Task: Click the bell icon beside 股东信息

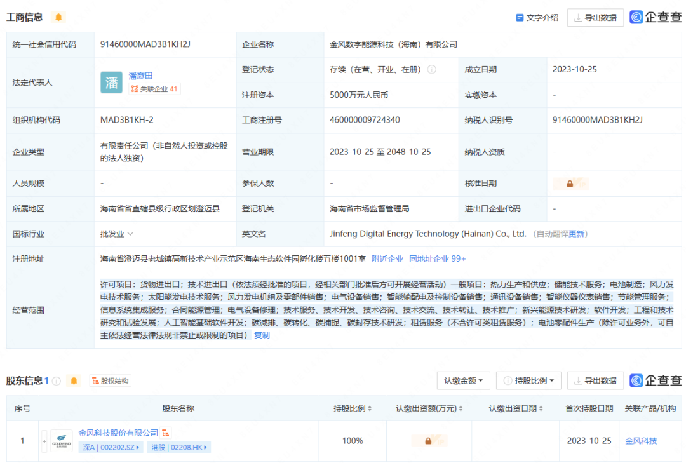Action: click(74, 380)
